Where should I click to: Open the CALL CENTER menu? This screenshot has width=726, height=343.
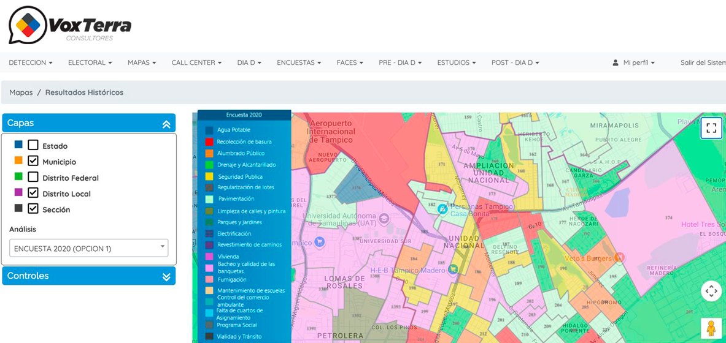click(196, 62)
